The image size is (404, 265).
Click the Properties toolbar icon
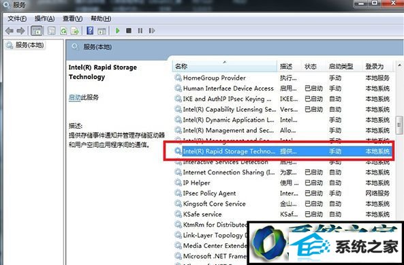tap(52, 31)
